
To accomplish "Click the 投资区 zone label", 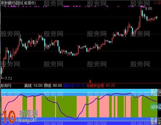I will (156, 107).
